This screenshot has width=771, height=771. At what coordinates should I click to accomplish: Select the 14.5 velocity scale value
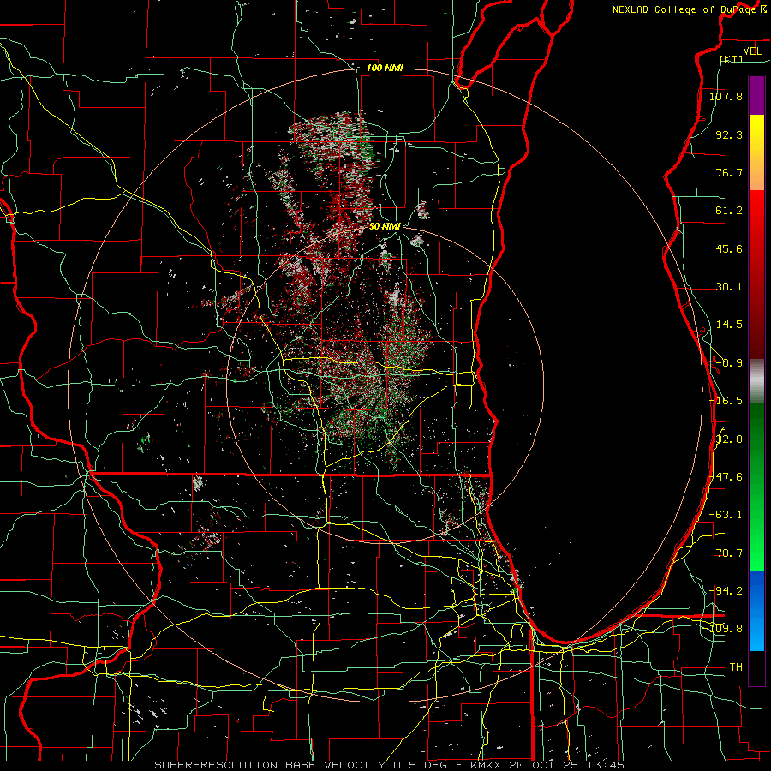[729, 325]
